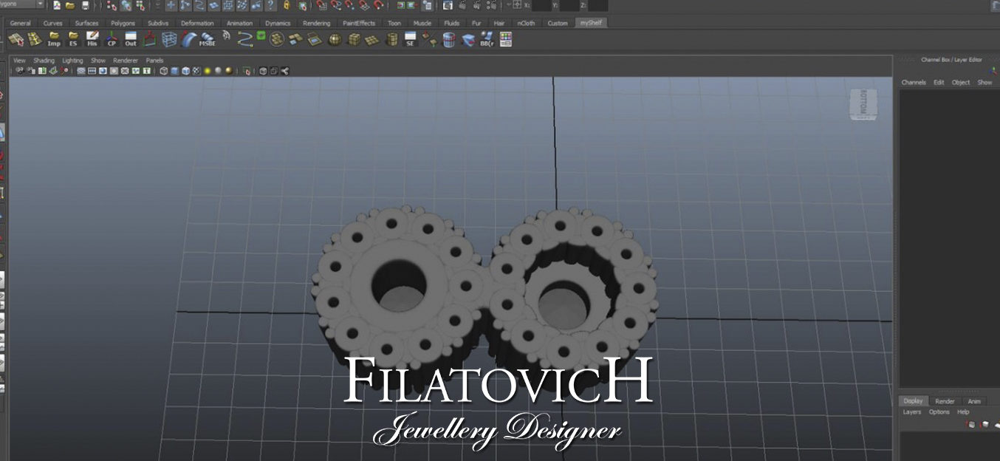Switch to the Polygons shelf tab
The width and height of the screenshot is (1000, 461).
pos(123,23)
